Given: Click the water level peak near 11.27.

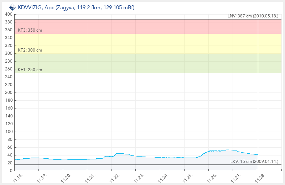Looking at the screenshot, I should click(228, 150).
